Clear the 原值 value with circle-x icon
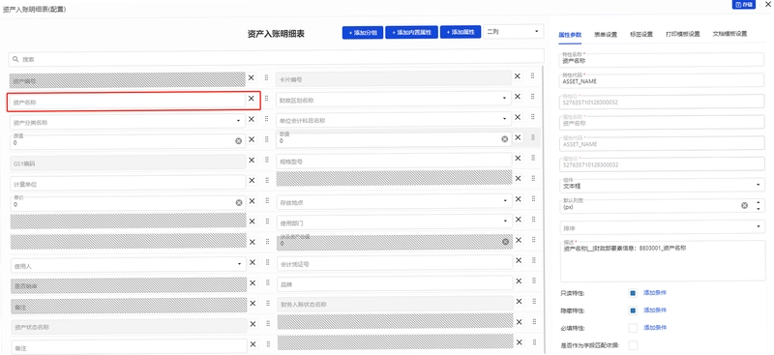 click(x=238, y=141)
